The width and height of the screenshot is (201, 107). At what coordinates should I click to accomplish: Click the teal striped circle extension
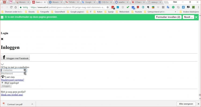click(143, 7)
